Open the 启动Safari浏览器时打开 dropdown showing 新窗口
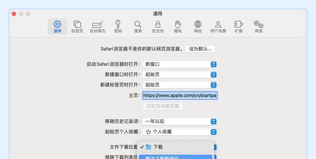The height and width of the screenshot is (159, 316). pos(180,64)
